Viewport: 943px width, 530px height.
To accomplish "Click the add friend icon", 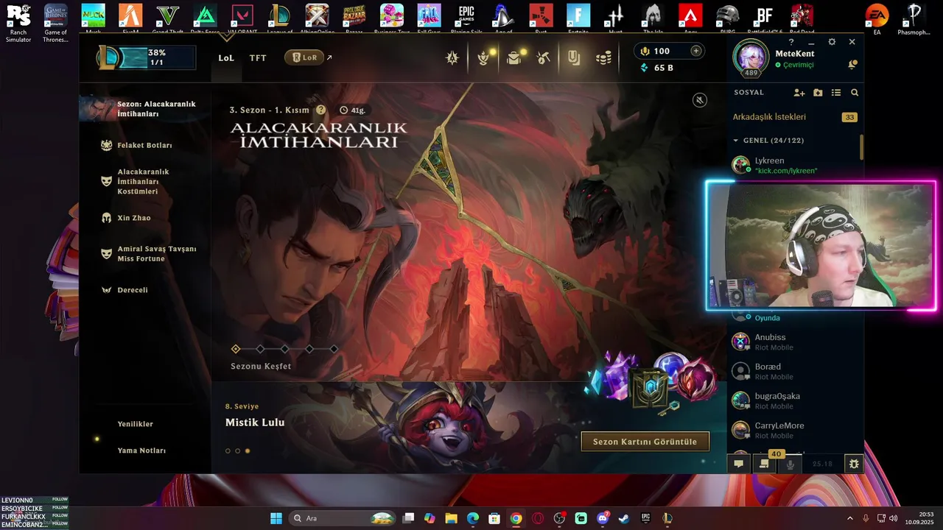I will click(799, 93).
